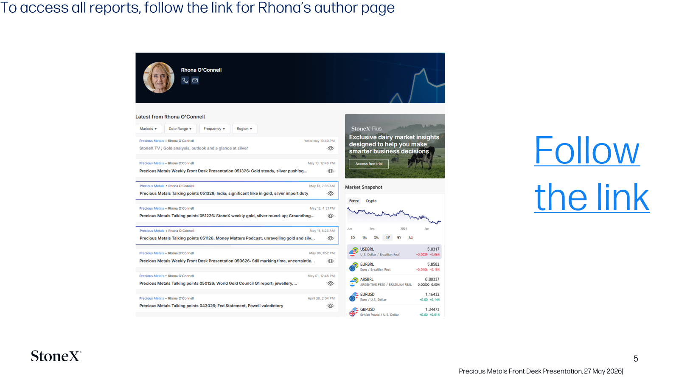The image size is (679, 382).
Task: Click the 'May 13, 7:36 AM' timestamp
Action: 322,186
